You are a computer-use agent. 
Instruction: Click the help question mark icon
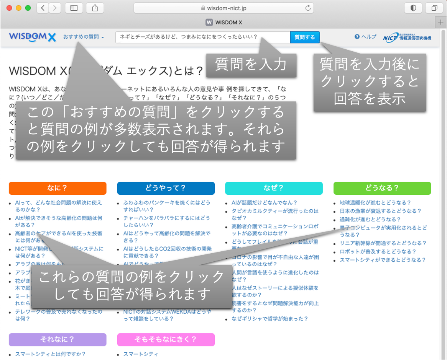pos(357,37)
